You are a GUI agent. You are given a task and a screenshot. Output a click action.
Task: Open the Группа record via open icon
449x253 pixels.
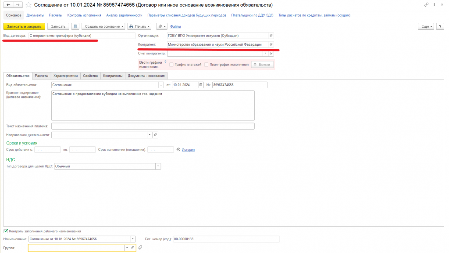[133, 248]
